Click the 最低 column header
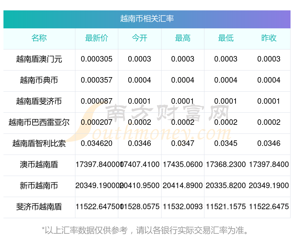Screen dimensions: 294x241 [x=226, y=38]
